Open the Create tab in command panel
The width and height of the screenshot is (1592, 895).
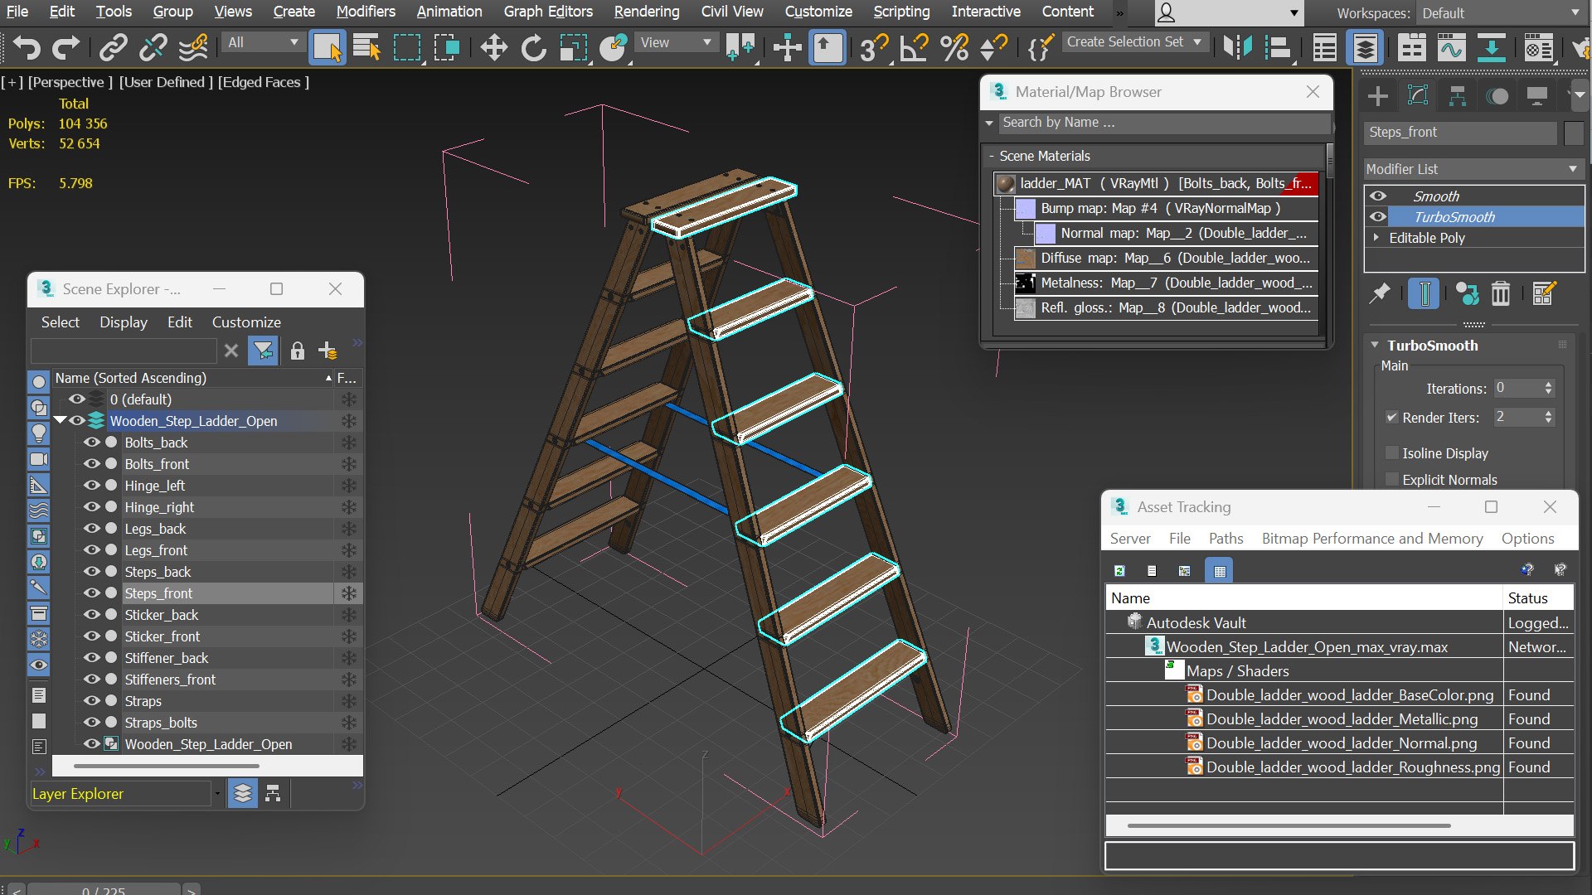tap(1377, 96)
